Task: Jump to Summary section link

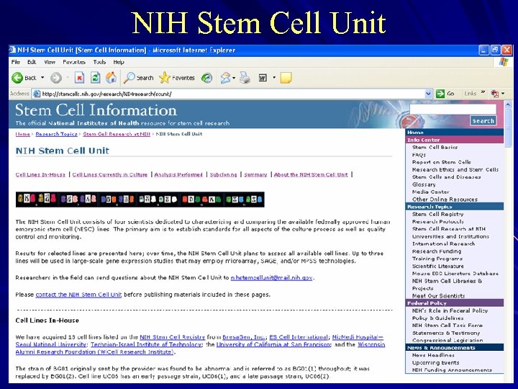Action: pyautogui.click(x=255, y=174)
